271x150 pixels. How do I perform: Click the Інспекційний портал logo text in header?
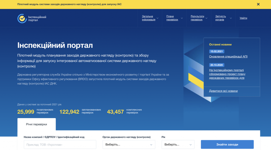click(x=37, y=19)
